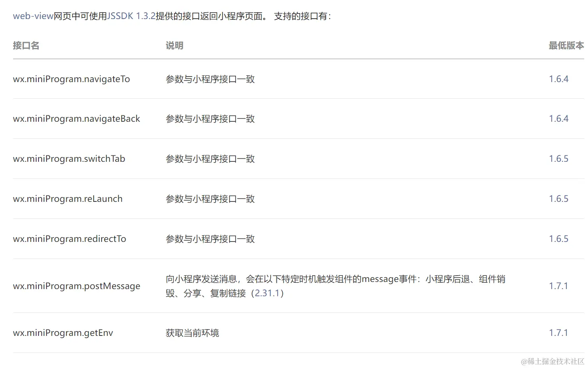Click version 1.6.5 link in reLaunch row
Screen dimensions: 587x368
click(558, 199)
